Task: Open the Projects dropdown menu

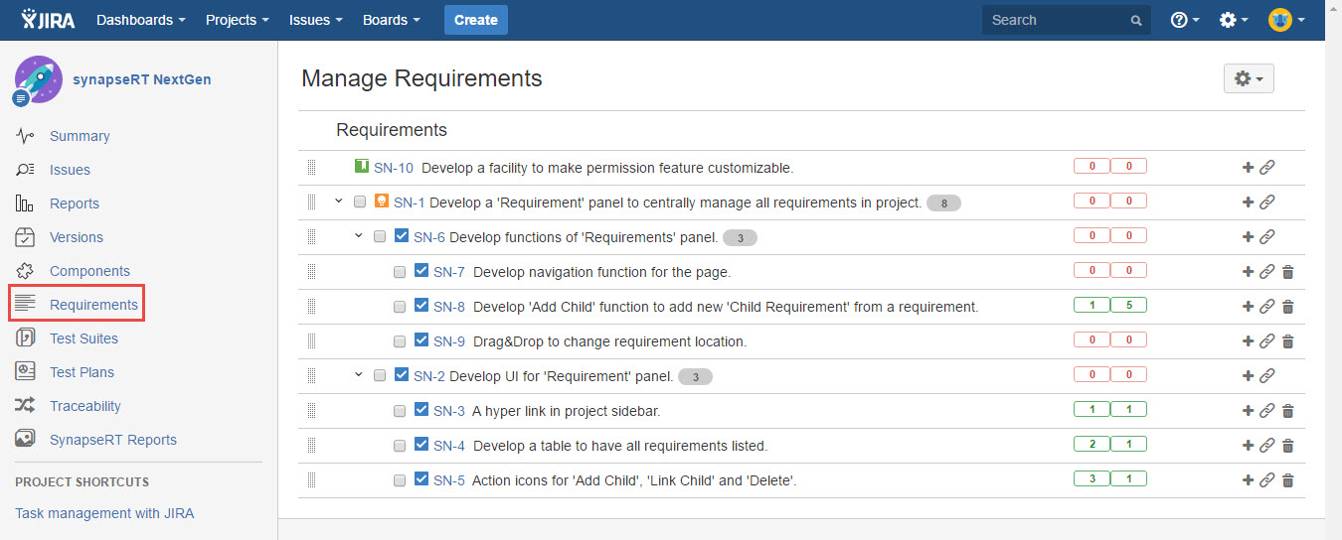Action: coord(239,20)
